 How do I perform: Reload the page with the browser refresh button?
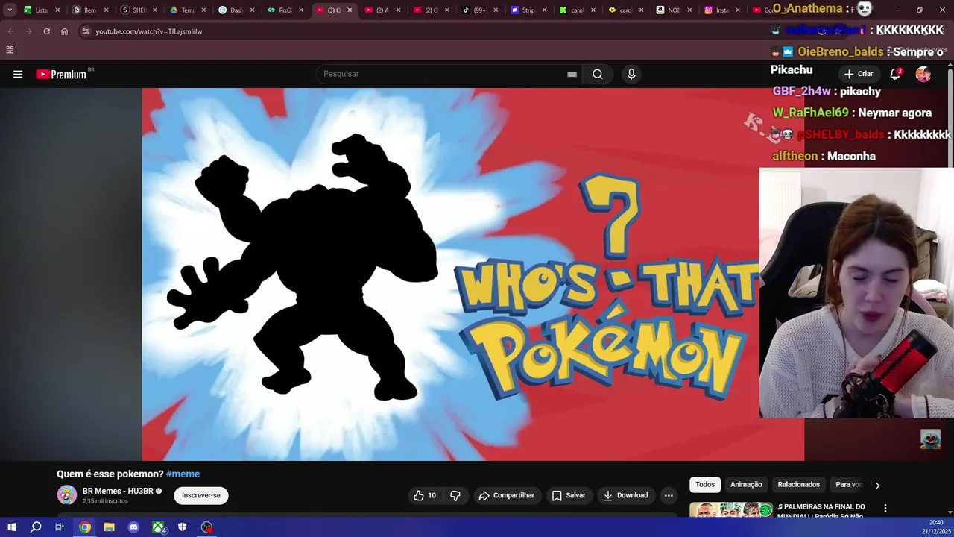pyautogui.click(x=46, y=31)
